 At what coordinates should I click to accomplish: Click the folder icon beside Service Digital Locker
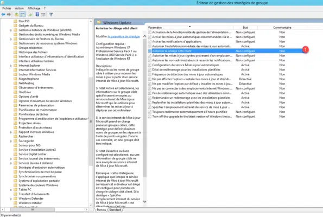point(15,154)
